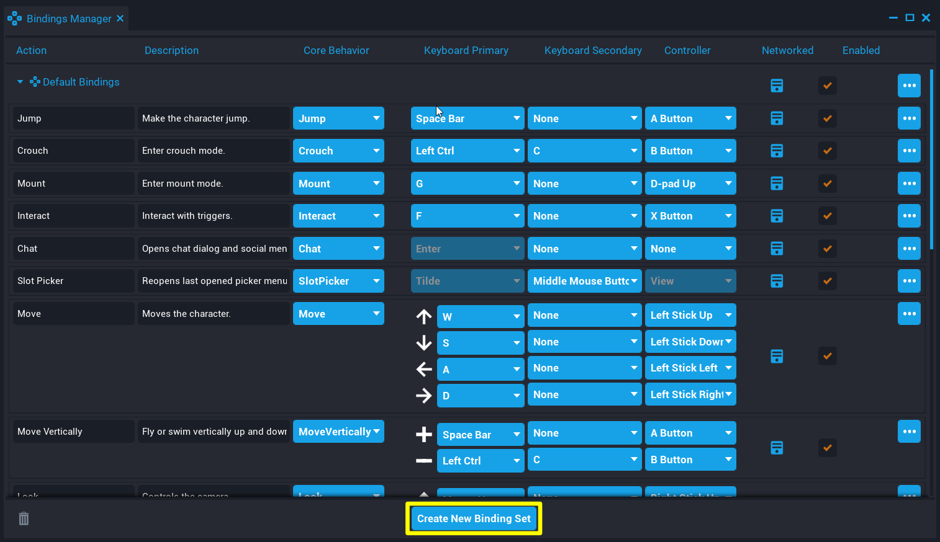Click the Networked icon on the Chat row
The image size is (940, 542).
(777, 248)
